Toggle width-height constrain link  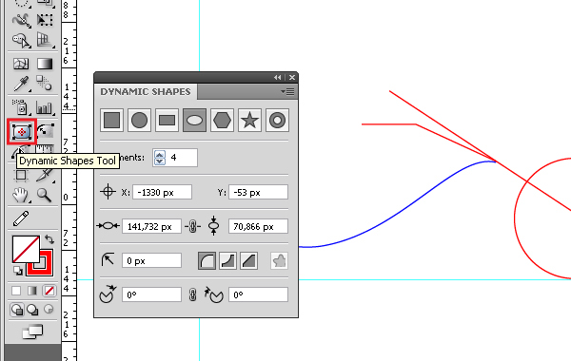click(192, 226)
